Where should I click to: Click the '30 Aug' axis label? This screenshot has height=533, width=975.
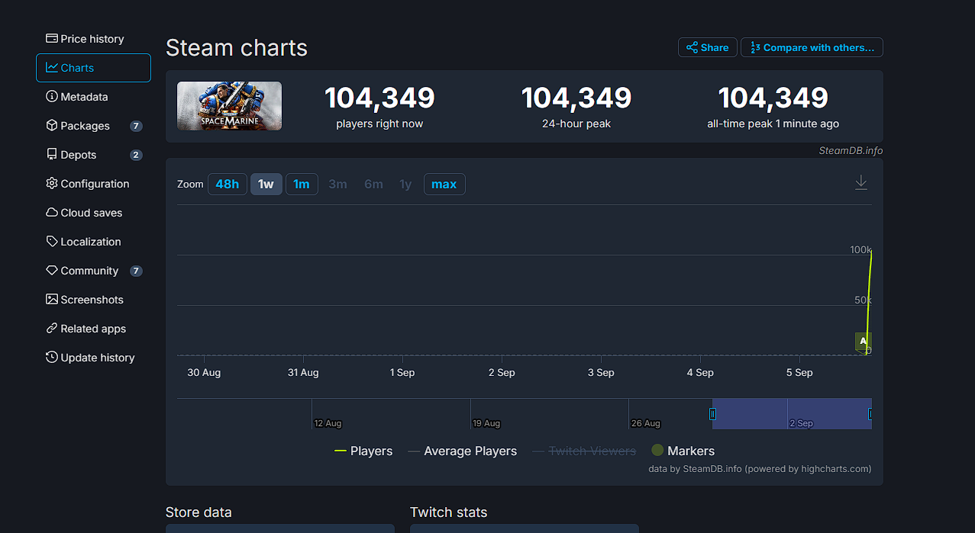pyautogui.click(x=204, y=372)
